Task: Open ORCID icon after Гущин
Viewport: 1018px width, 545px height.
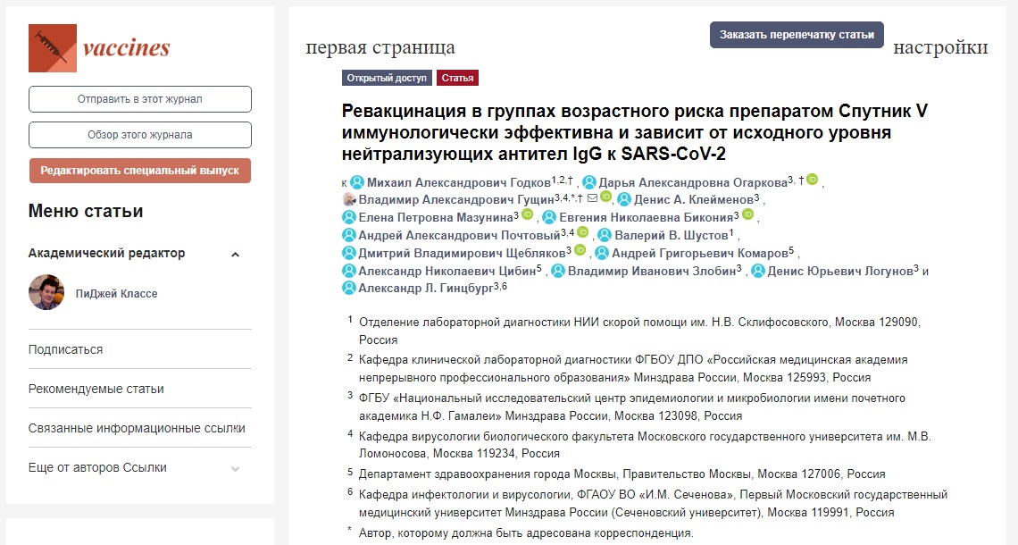Action: tap(605, 197)
